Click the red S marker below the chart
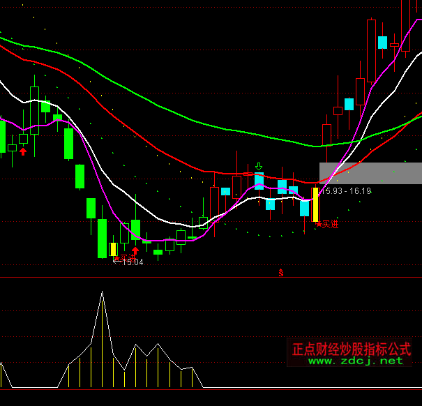Screen dimensions: 422x406 [x=280, y=272]
